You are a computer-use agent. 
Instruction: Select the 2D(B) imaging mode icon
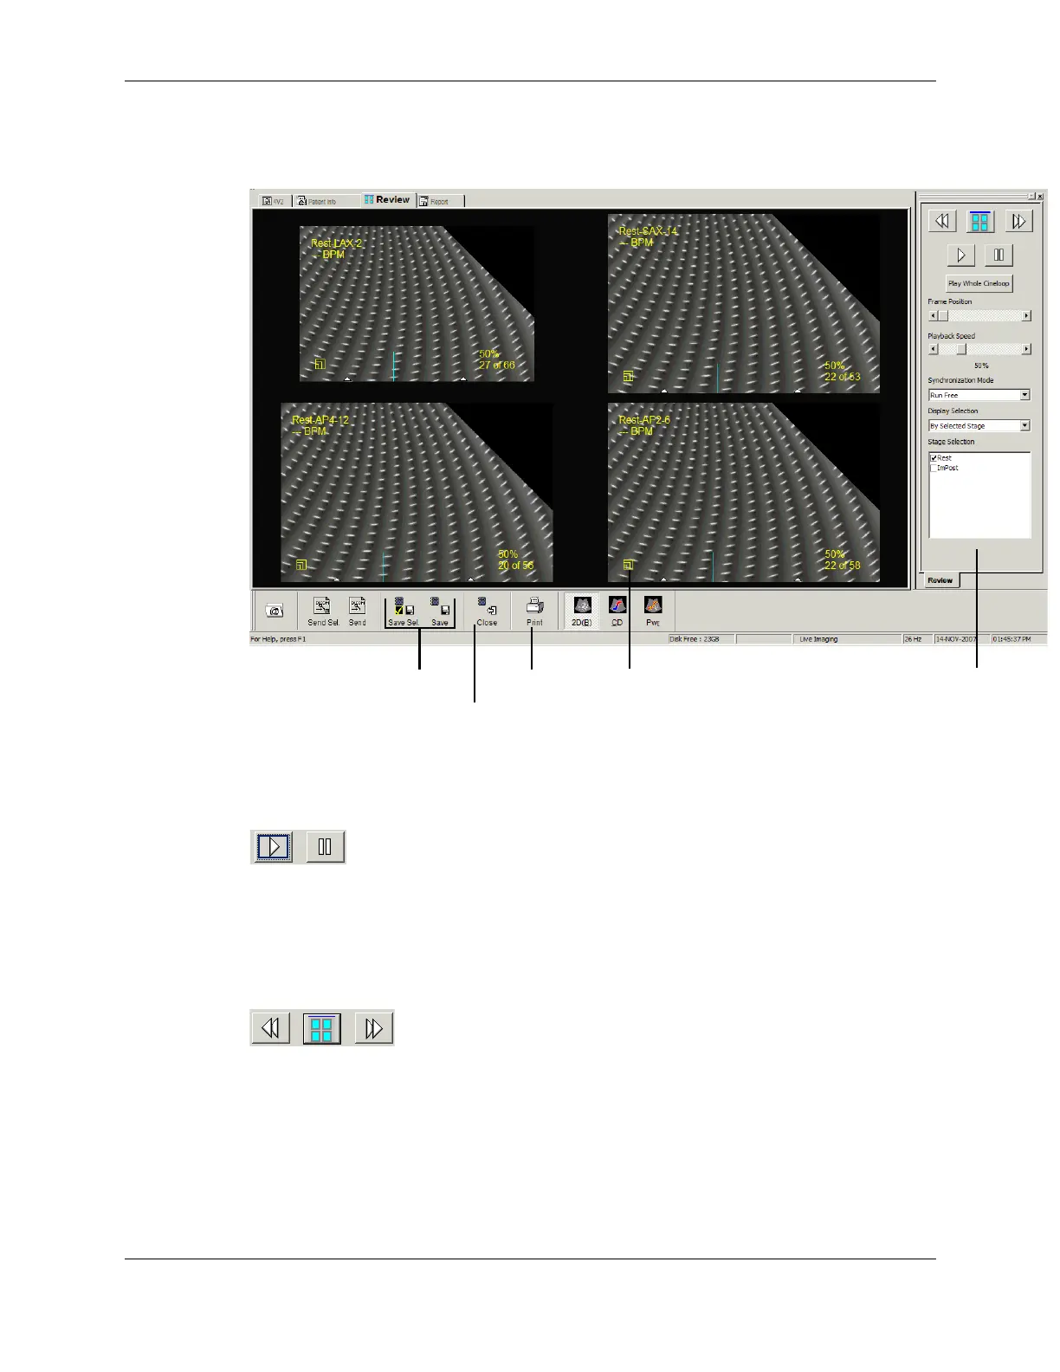point(582,611)
